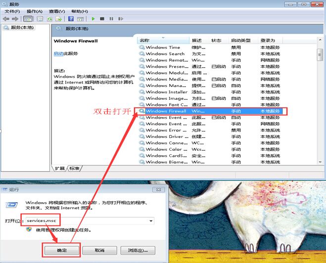Click the action pane toolbar icon

pyautogui.click(x=80, y=19)
